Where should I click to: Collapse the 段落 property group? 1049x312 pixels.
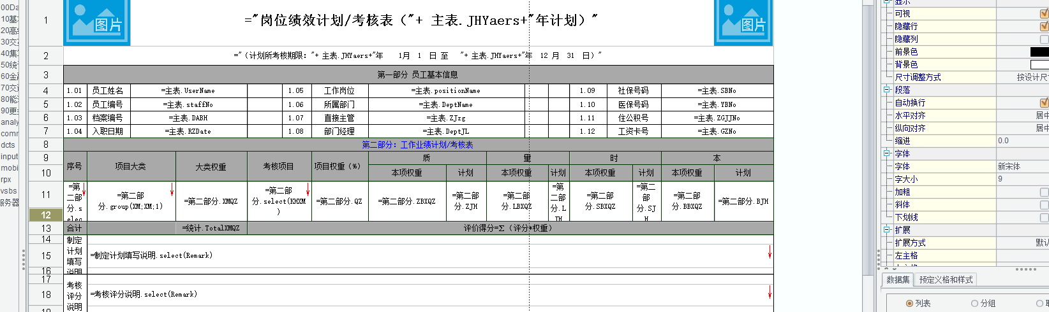click(x=886, y=90)
